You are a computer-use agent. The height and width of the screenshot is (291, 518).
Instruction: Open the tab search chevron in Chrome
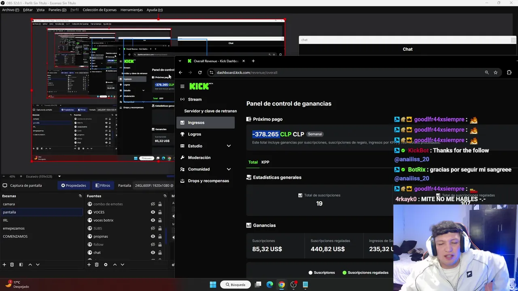(180, 61)
